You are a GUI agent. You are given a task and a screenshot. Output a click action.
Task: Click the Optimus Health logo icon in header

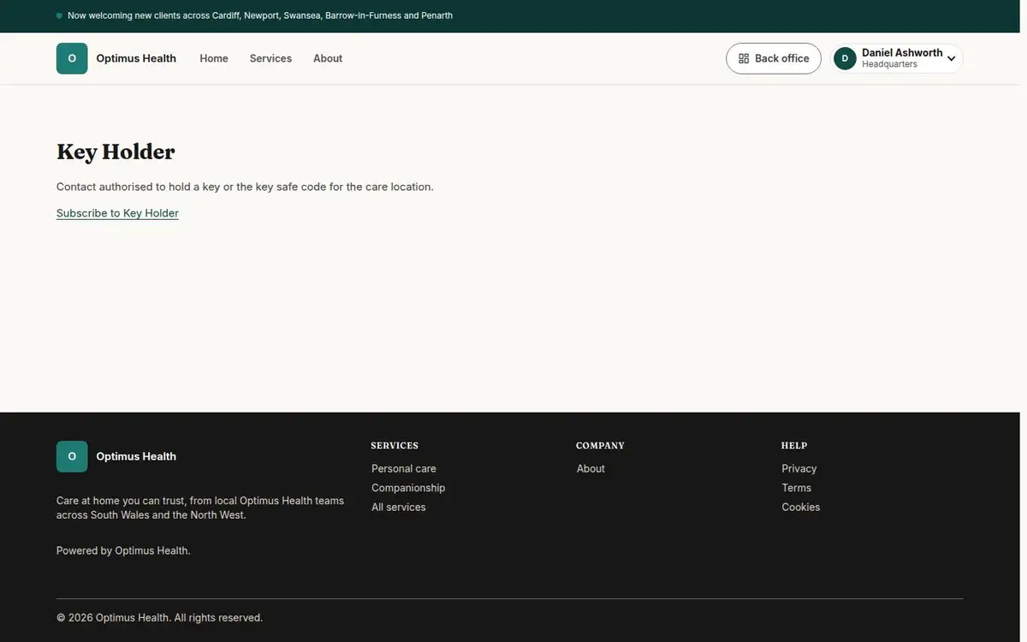tap(72, 58)
